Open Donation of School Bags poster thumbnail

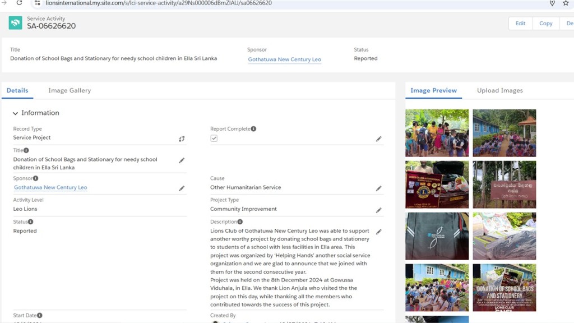click(x=504, y=288)
